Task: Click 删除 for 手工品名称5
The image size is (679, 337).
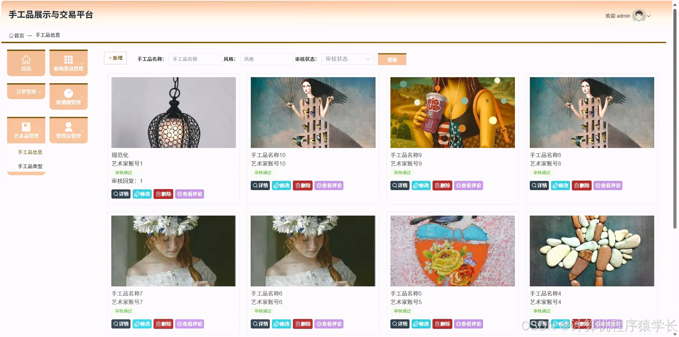Action: click(442, 324)
